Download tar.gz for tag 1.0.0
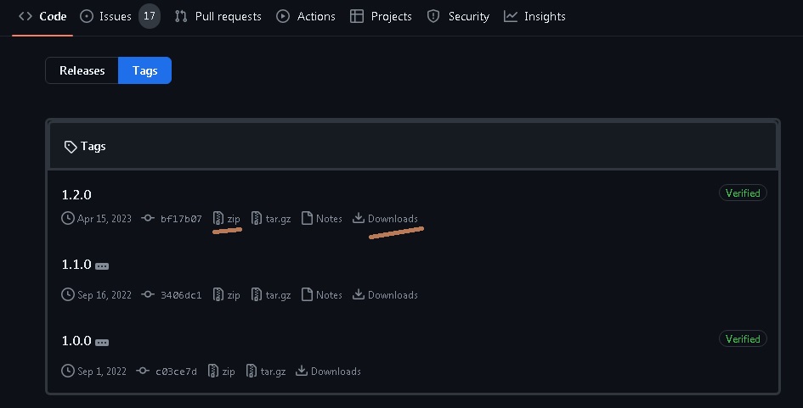Screen dimensions: 803x408 pos(266,372)
